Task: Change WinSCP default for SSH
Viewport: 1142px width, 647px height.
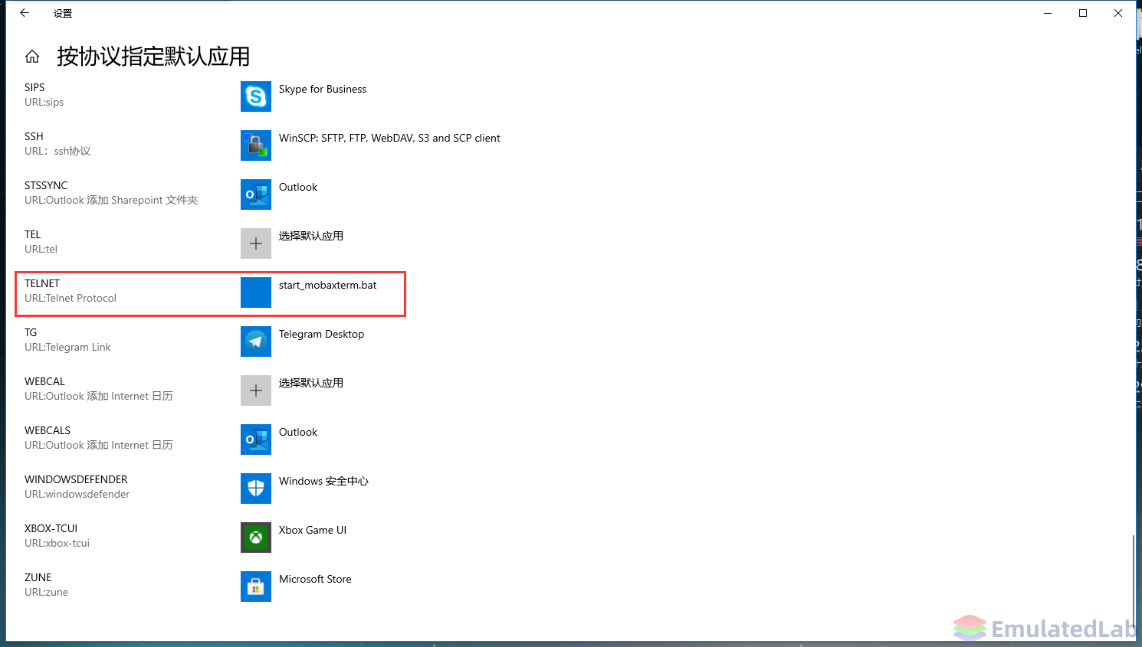Action: [389, 138]
